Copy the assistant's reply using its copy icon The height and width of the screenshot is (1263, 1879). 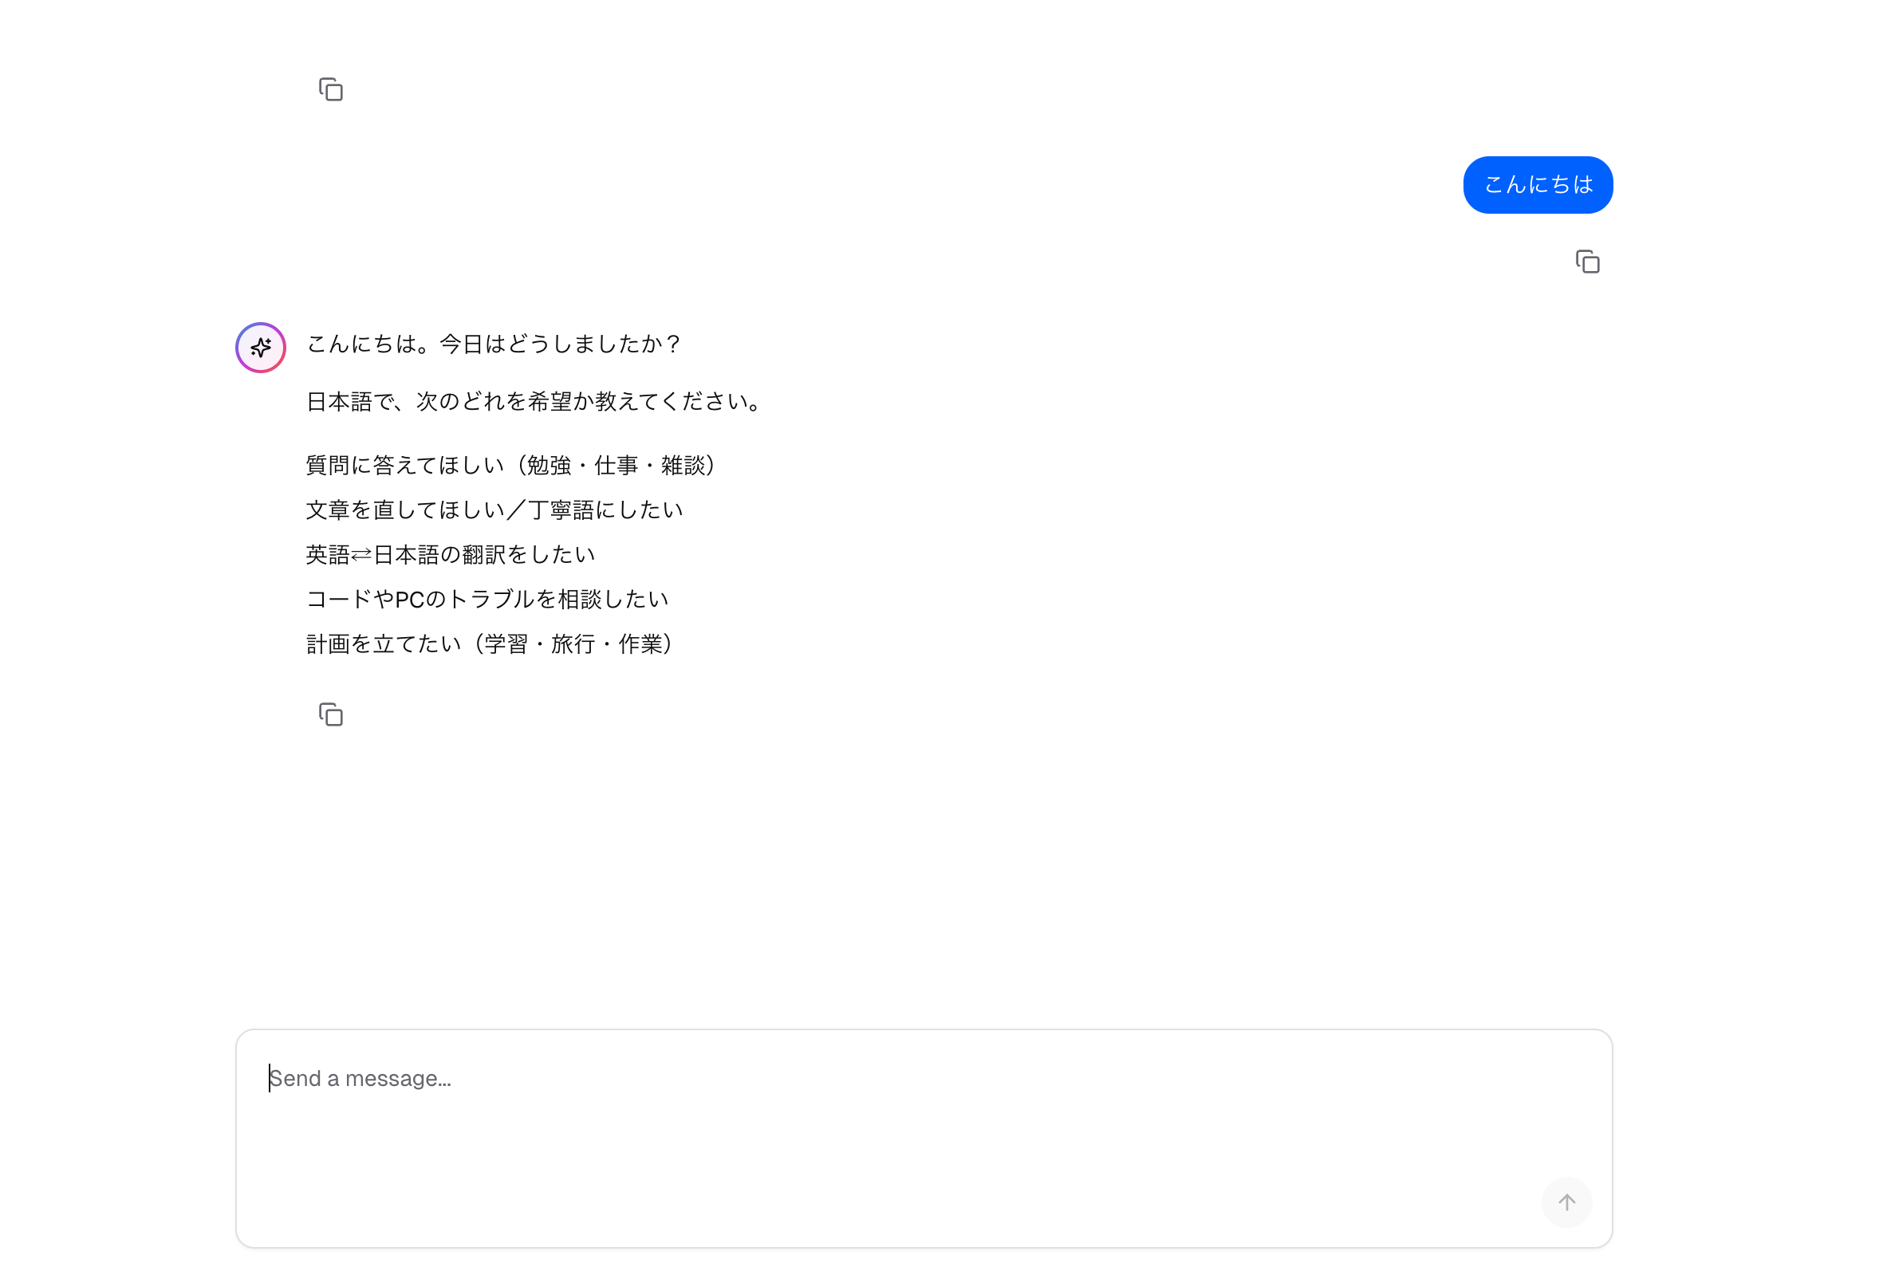tap(330, 714)
